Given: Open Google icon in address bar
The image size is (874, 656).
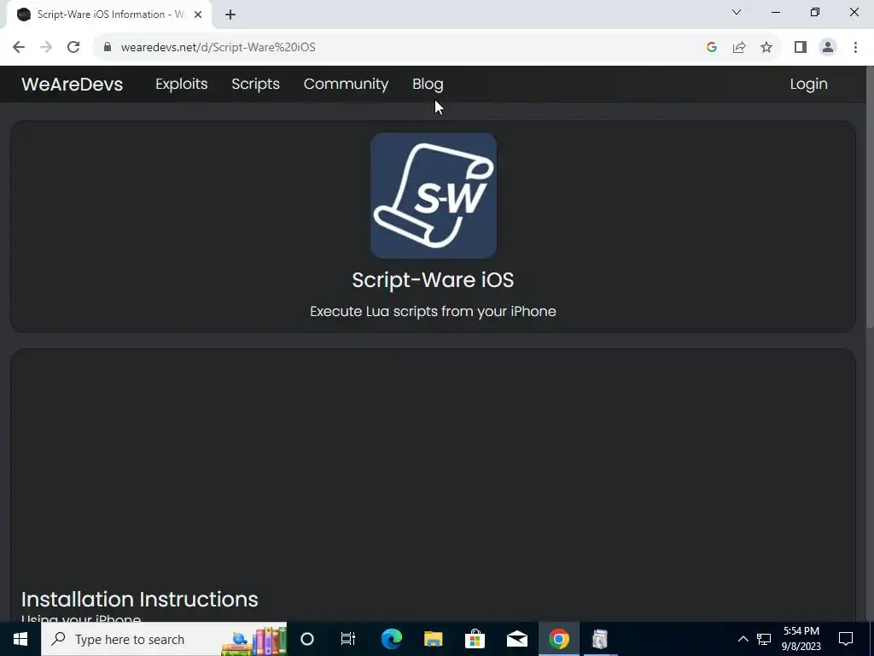Looking at the screenshot, I should coord(711,48).
